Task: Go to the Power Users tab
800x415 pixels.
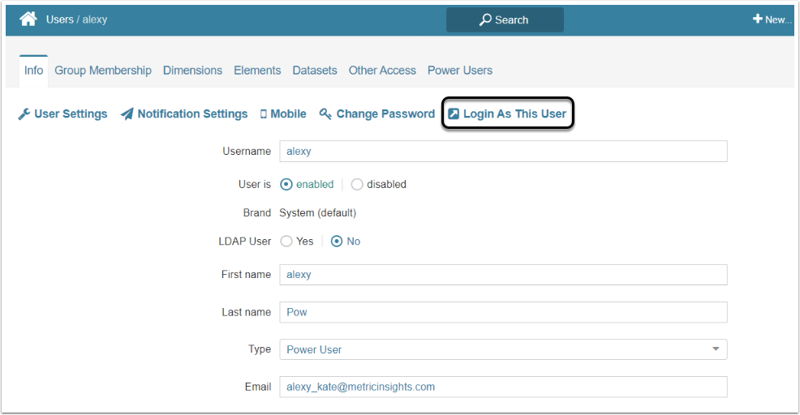Action: click(x=460, y=71)
